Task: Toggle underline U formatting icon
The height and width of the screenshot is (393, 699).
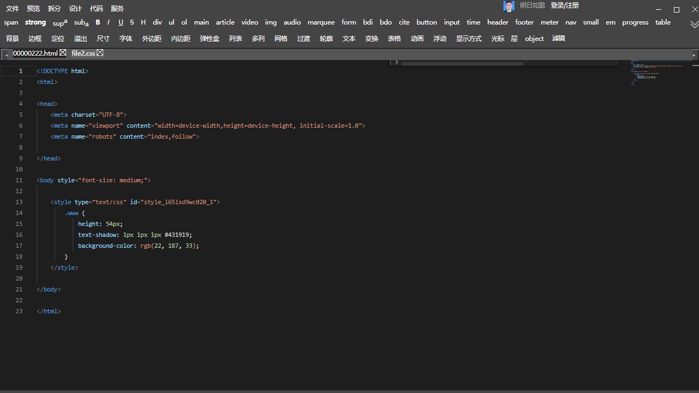Action: 121,22
